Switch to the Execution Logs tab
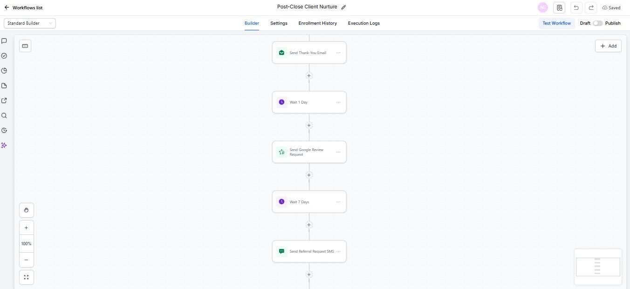 click(364, 23)
